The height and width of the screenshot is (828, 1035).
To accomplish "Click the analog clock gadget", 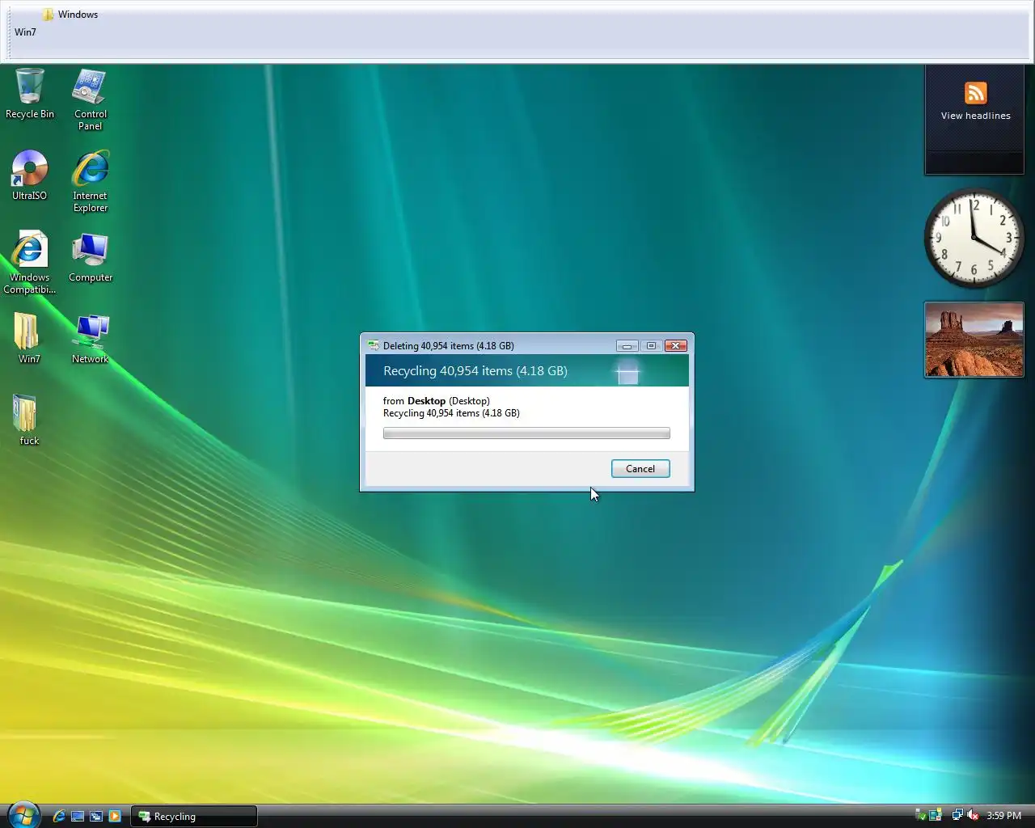I will (974, 239).
